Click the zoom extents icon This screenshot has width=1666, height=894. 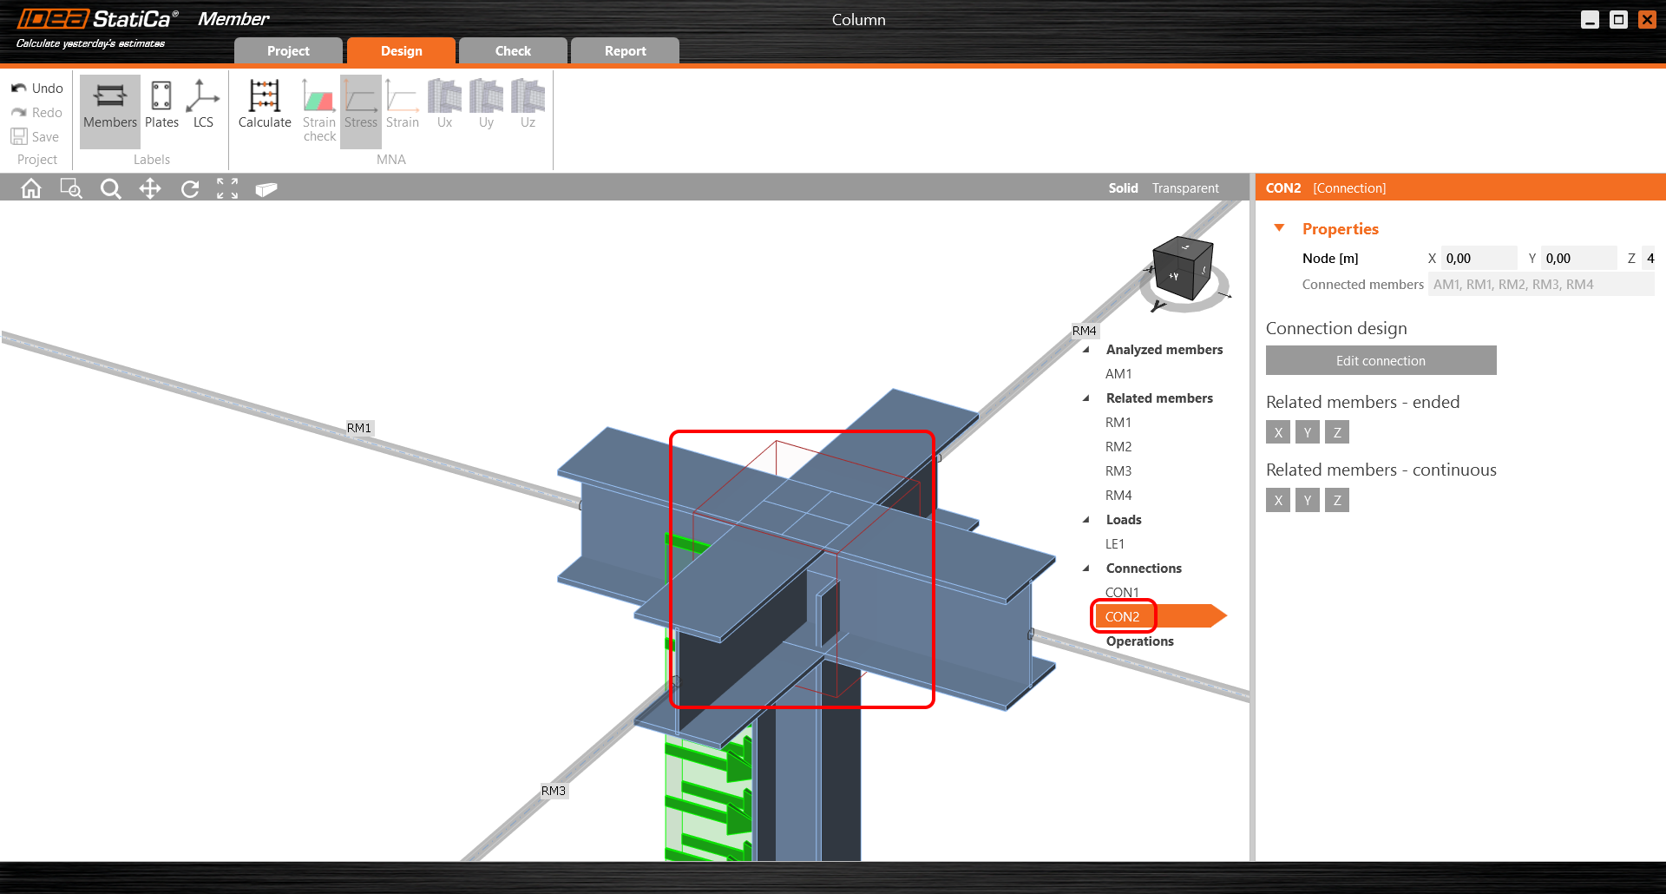227,188
